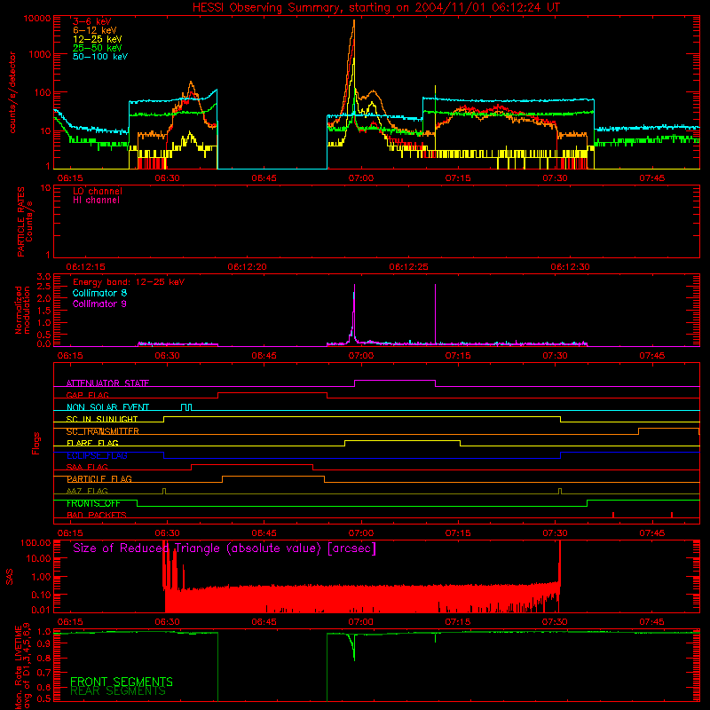Select the HI channel legend label
The width and height of the screenshot is (710, 710).
pyautogui.click(x=96, y=200)
